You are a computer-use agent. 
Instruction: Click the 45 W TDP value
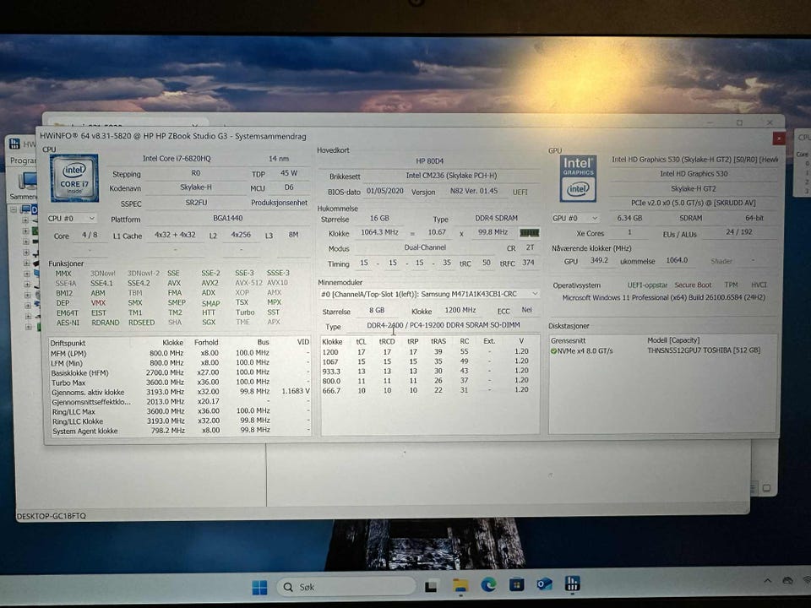point(289,173)
